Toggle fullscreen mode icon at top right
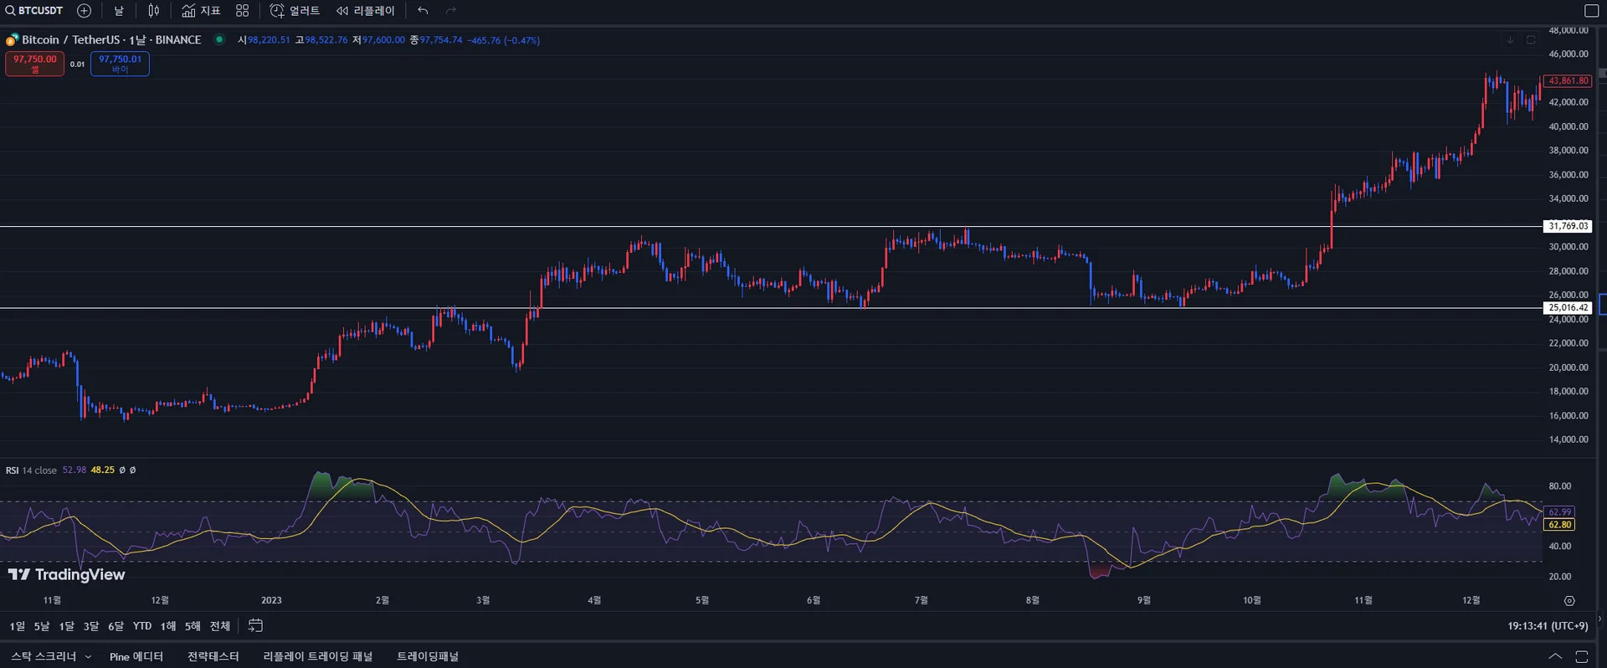The width and height of the screenshot is (1607, 668). (x=1592, y=11)
